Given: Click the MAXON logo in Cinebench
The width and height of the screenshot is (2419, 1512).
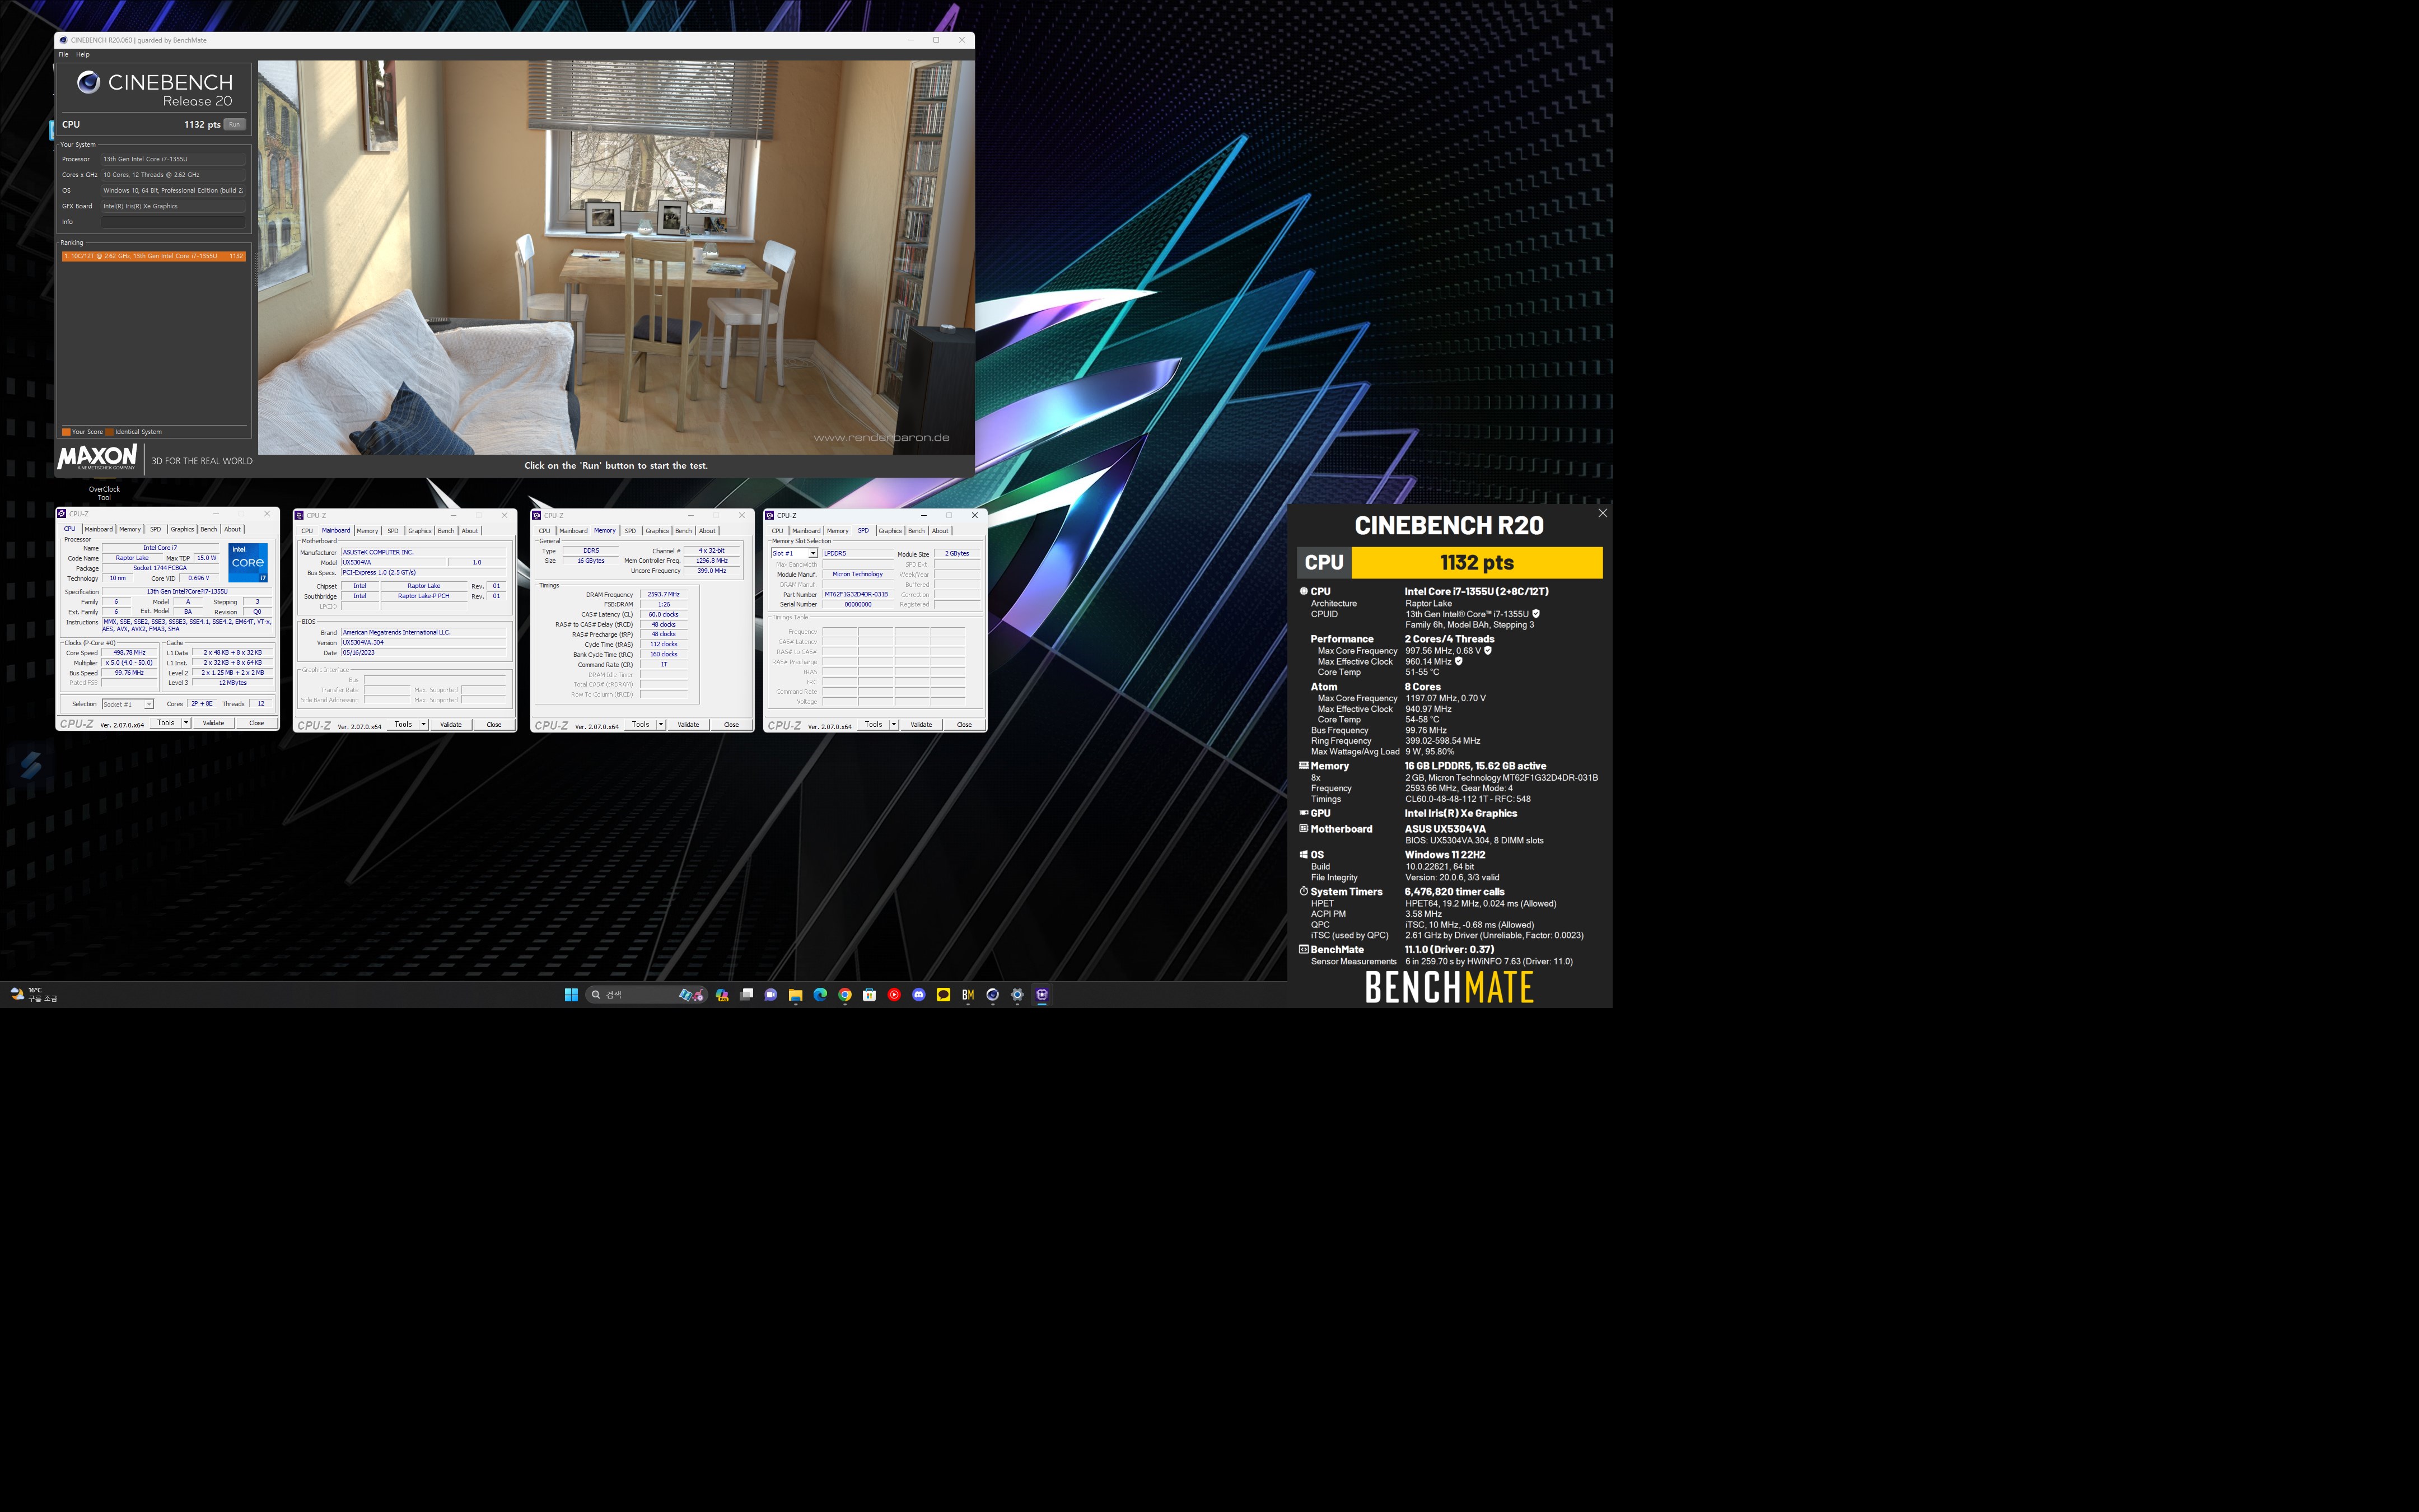Looking at the screenshot, I should pyautogui.click(x=97, y=458).
